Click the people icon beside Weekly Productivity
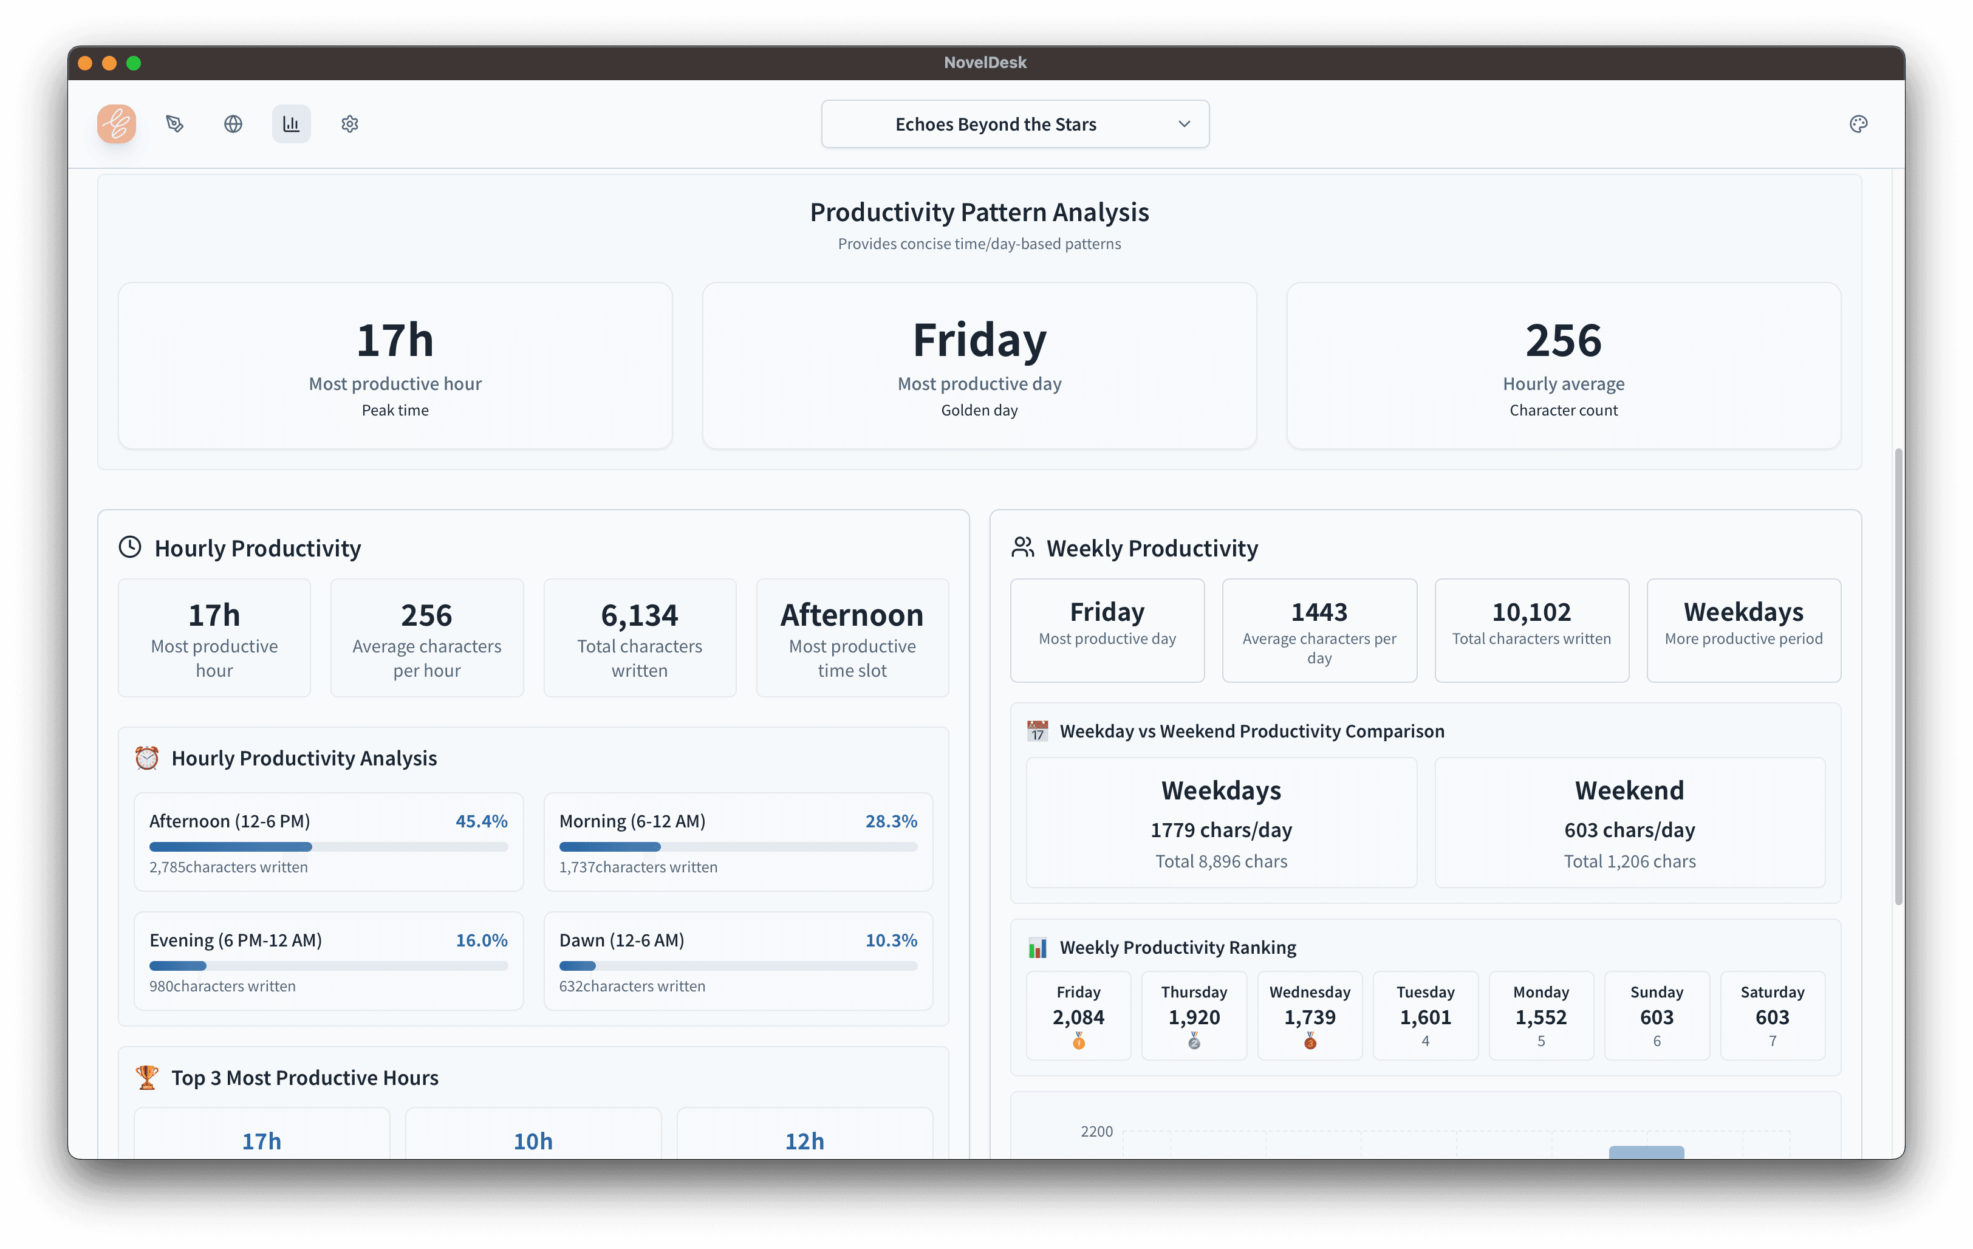This screenshot has height=1249, width=1973. point(1022,547)
